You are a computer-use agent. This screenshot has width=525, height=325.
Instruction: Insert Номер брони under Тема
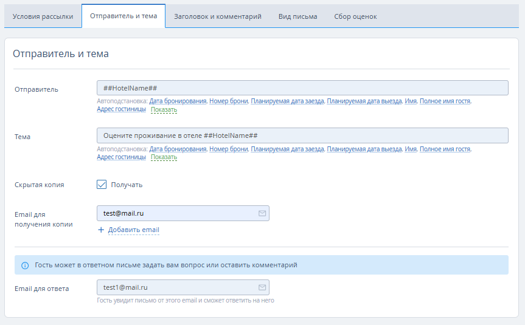229,149
